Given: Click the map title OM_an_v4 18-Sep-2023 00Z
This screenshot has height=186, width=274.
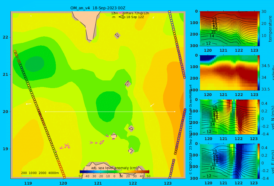Looking at the screenshot, I should coord(98,8).
